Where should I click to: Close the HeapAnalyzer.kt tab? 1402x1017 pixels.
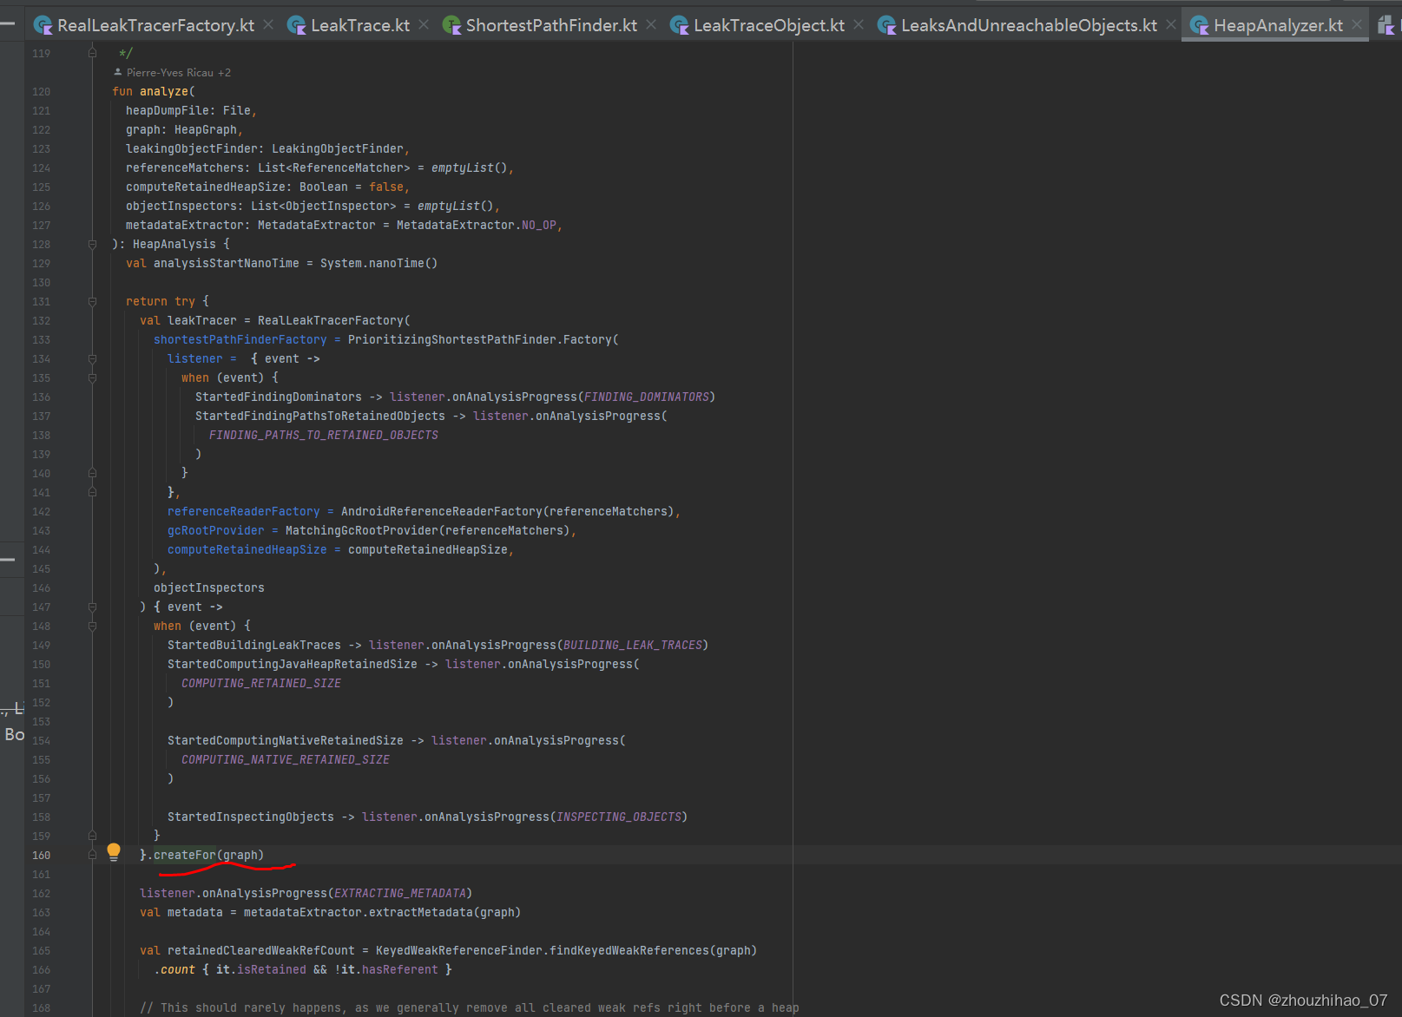(1357, 24)
